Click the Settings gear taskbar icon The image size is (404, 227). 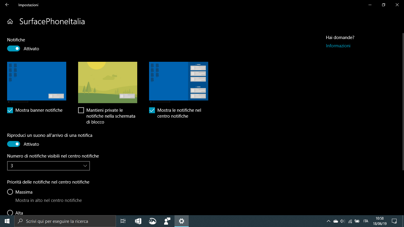182,221
